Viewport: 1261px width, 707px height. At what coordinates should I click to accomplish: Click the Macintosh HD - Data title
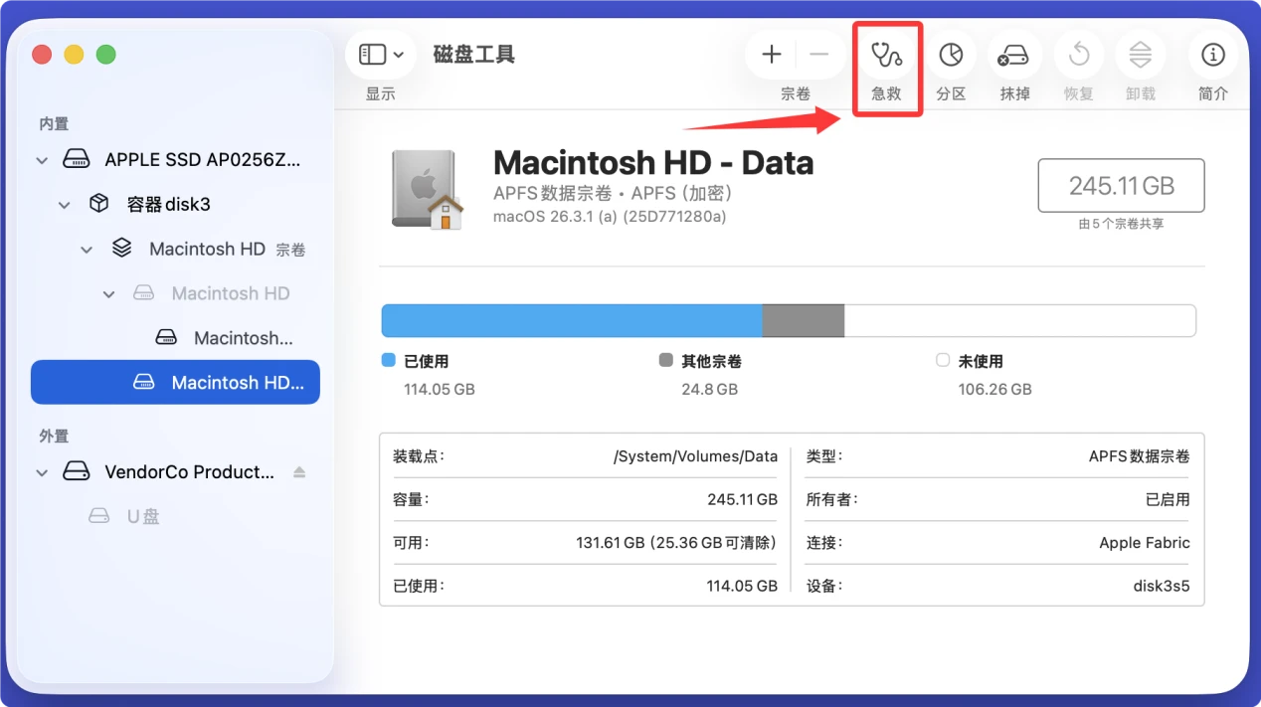[653, 162]
